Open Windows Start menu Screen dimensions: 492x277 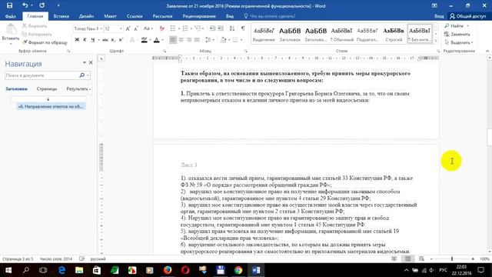pos(8,270)
